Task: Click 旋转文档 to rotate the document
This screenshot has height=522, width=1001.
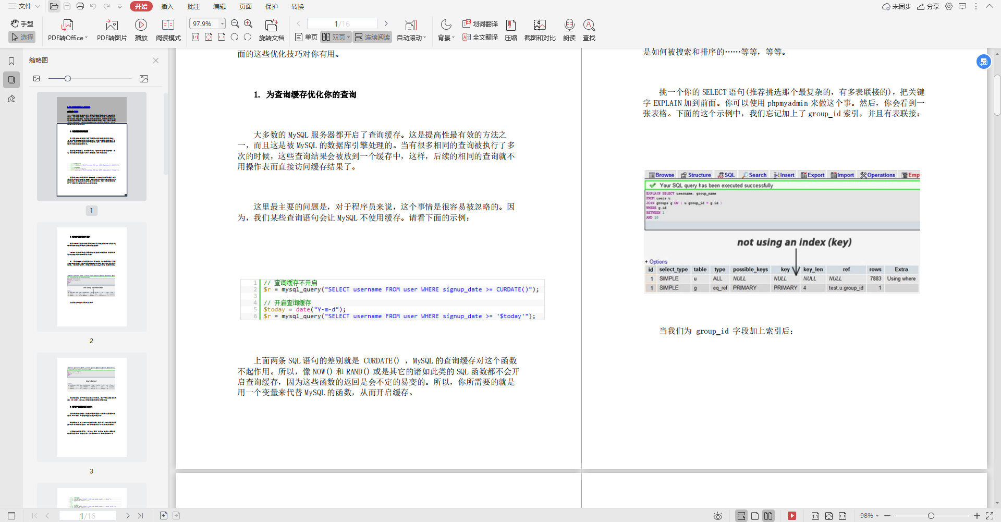Action: (x=272, y=30)
